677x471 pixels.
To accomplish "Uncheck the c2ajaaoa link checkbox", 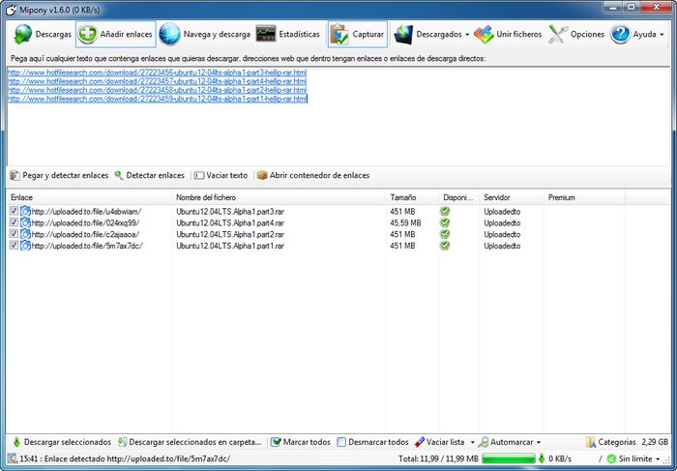I will [14, 233].
